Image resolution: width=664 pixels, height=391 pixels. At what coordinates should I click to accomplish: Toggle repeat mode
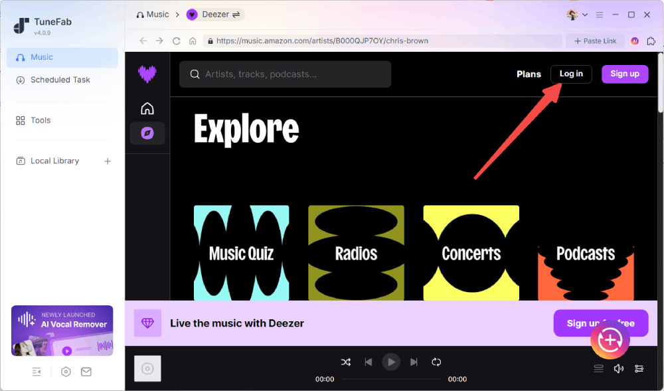tap(436, 362)
